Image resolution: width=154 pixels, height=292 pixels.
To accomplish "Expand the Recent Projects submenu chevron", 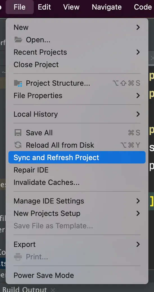I will 138,52.
